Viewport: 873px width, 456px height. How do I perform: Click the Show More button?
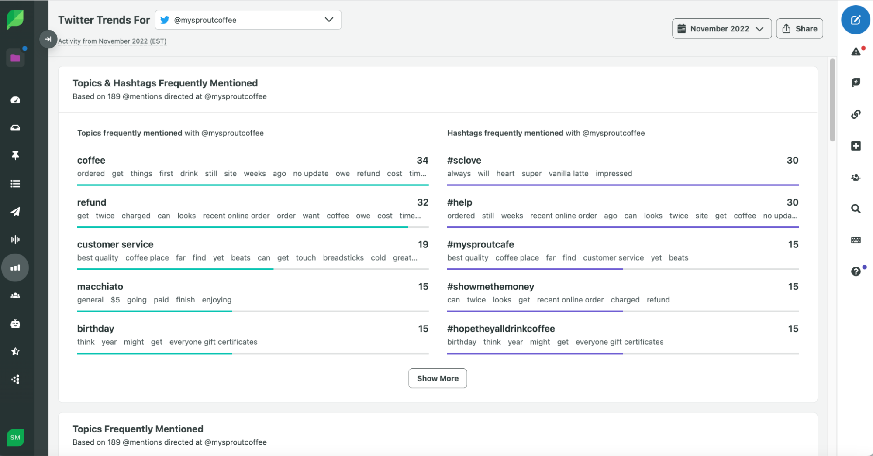pyautogui.click(x=437, y=378)
